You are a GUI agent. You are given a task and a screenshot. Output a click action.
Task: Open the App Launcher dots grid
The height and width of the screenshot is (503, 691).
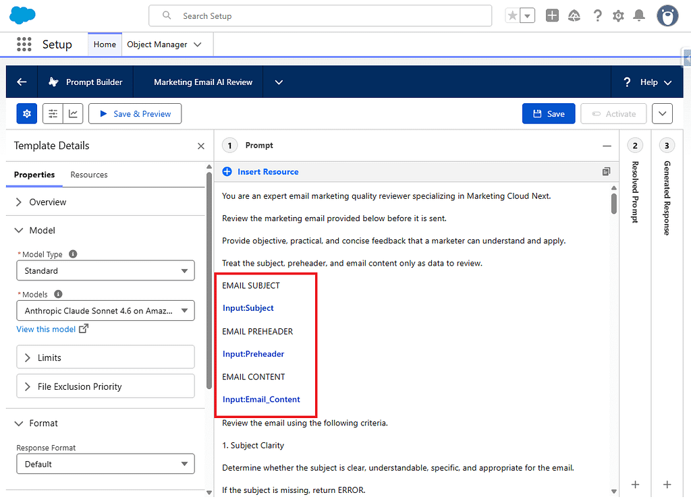(24, 44)
